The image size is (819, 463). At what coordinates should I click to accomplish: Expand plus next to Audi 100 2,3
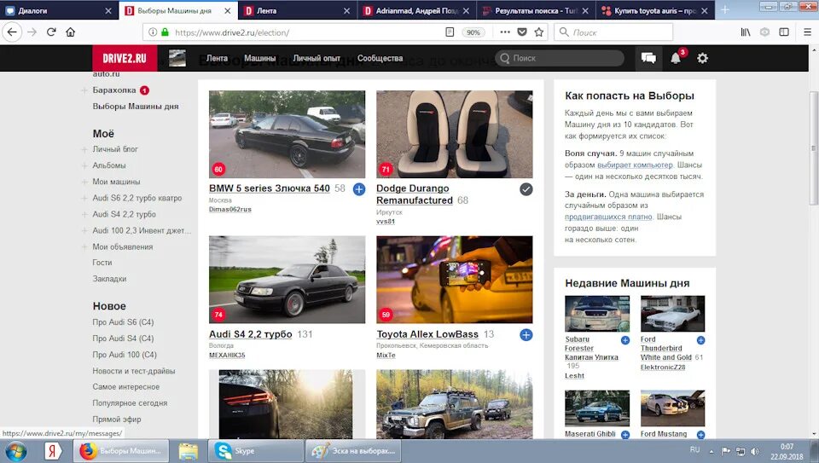(x=84, y=230)
